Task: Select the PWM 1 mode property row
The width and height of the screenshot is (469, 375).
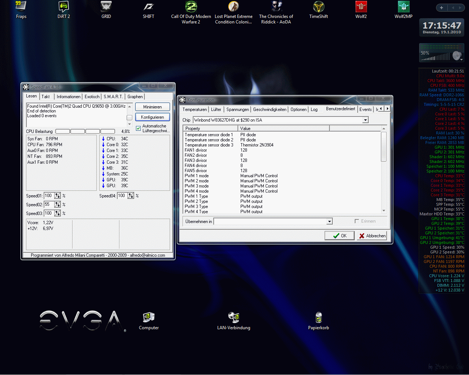Action: coord(282,176)
